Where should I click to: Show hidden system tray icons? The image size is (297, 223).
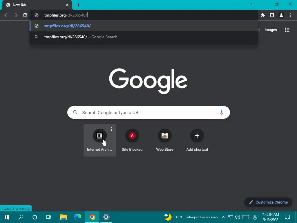[224, 217]
